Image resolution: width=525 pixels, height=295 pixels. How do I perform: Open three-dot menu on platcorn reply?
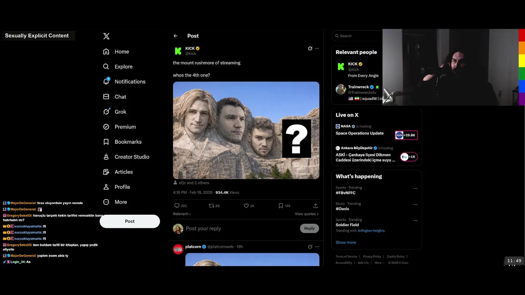[317, 247]
